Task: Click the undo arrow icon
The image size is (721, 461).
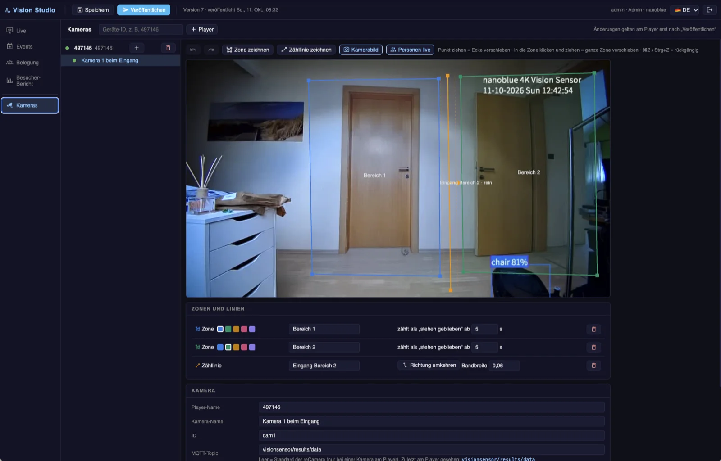Action: 193,50
